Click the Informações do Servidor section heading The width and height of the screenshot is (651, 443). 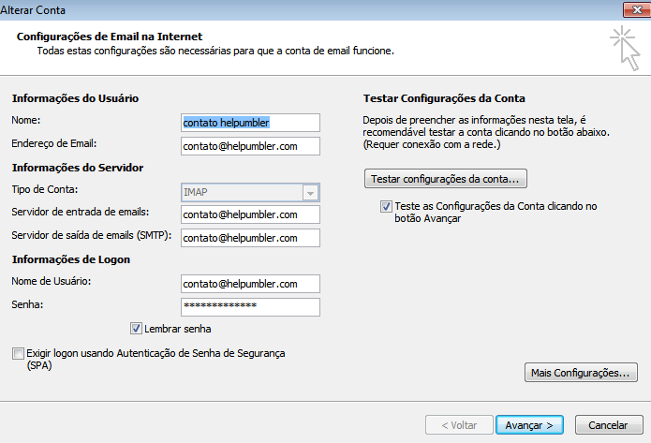[77, 168]
